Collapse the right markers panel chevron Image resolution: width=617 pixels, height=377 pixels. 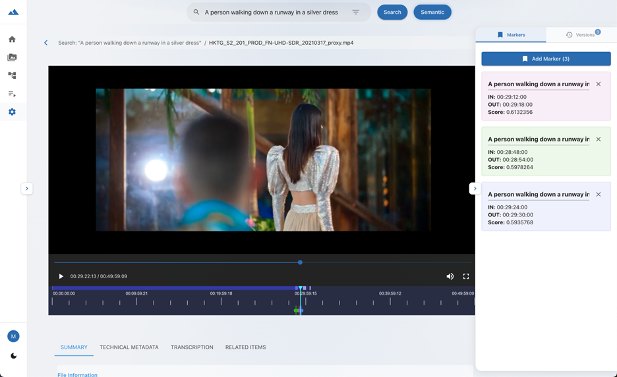474,189
